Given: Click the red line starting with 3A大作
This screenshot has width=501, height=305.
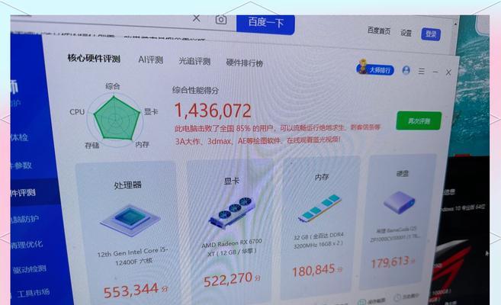Looking at the screenshot, I should tap(258, 140).
